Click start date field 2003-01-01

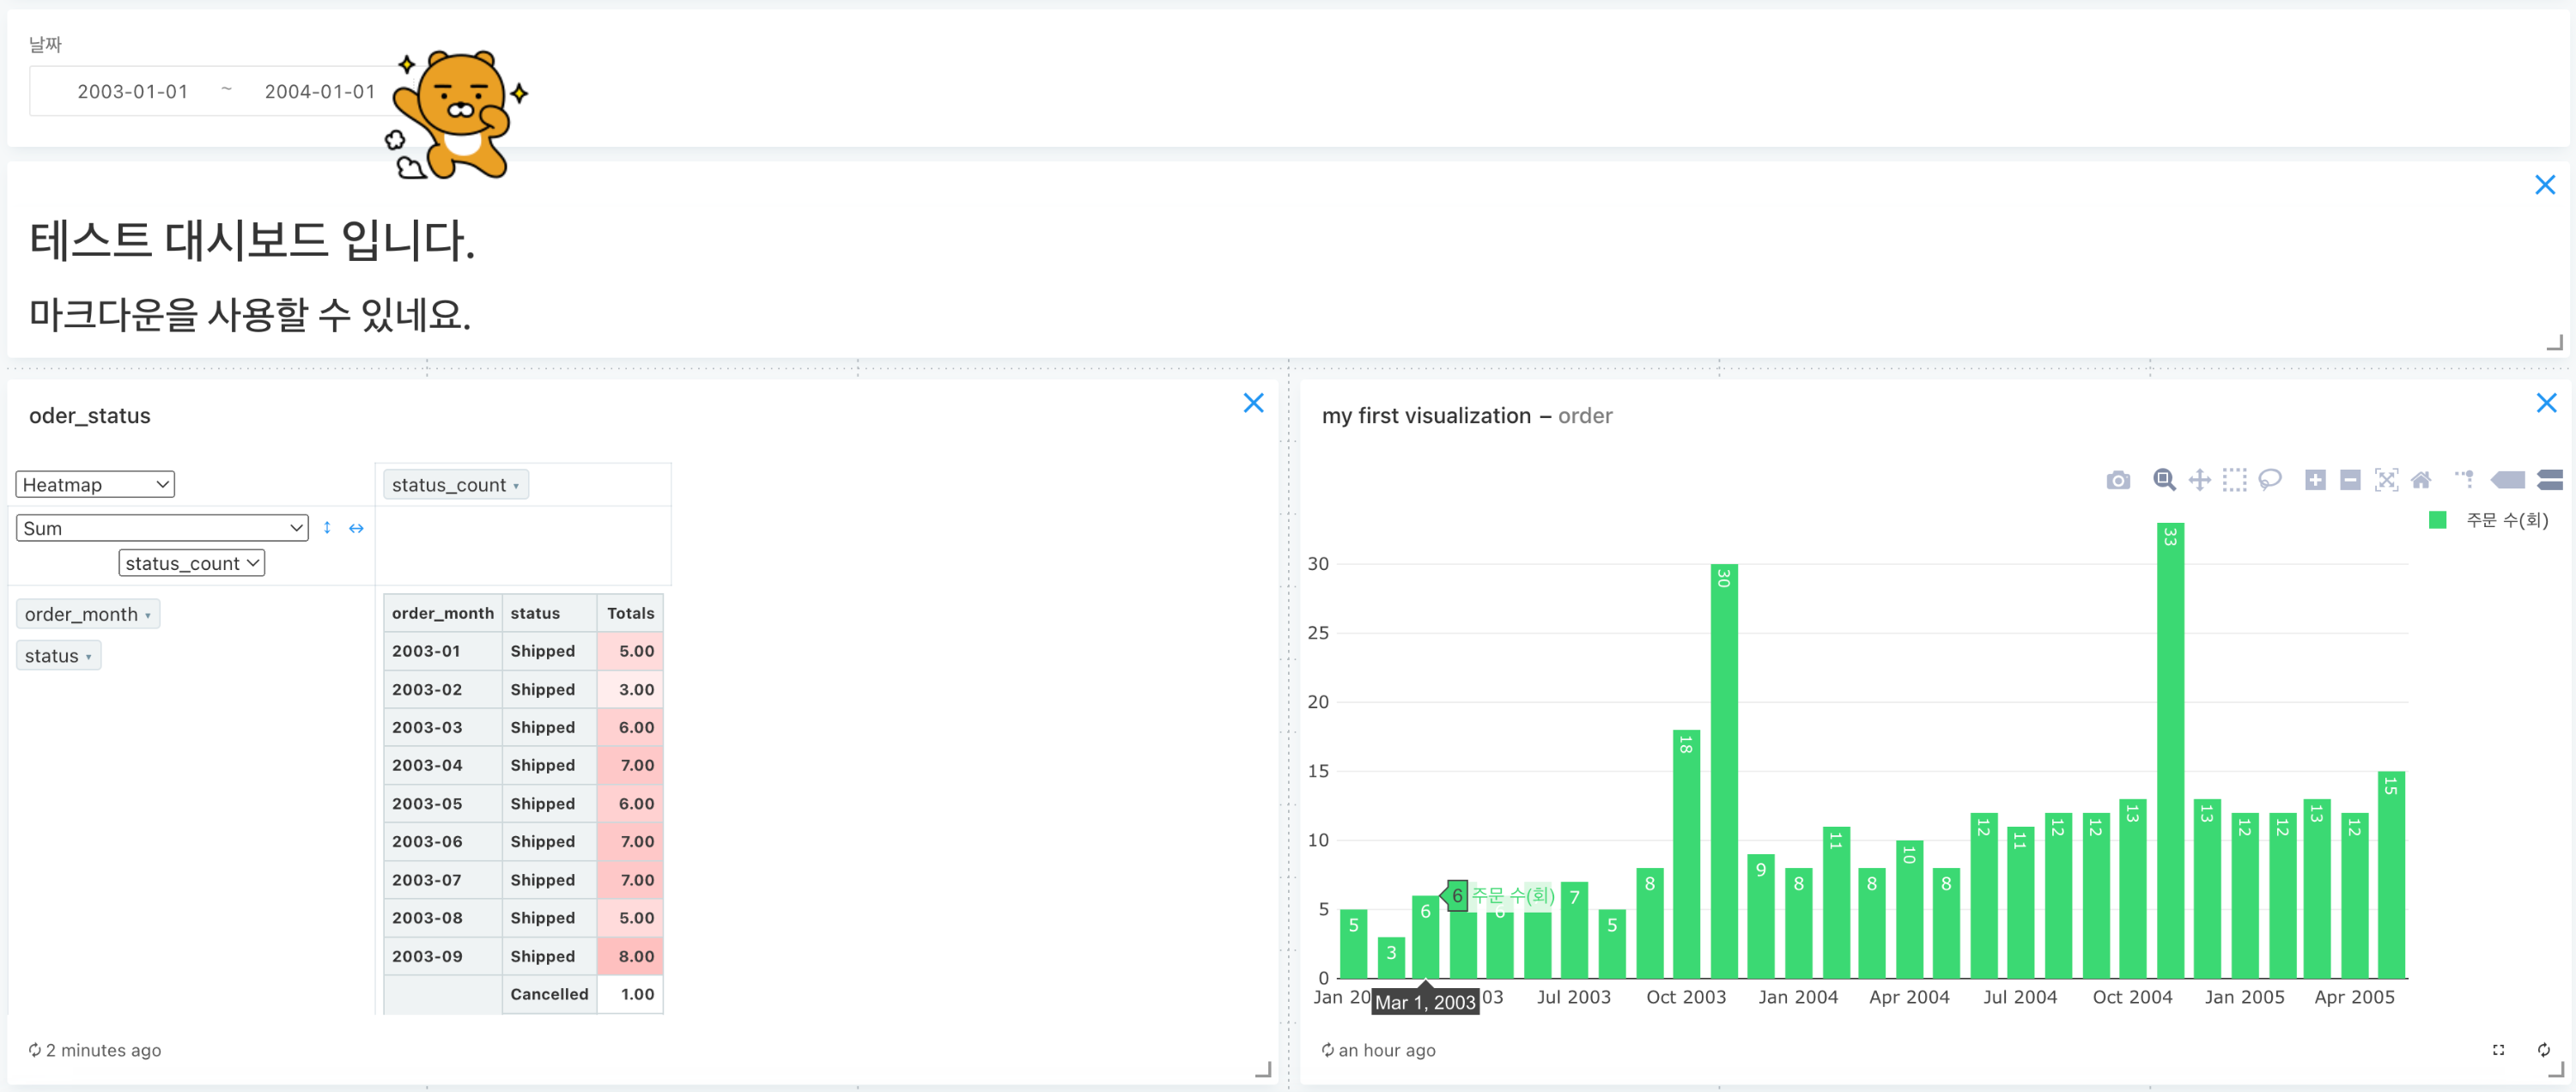[x=133, y=92]
